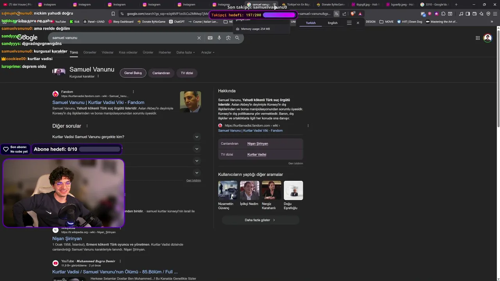
Task: Close the translate popup
Action: click(x=358, y=23)
